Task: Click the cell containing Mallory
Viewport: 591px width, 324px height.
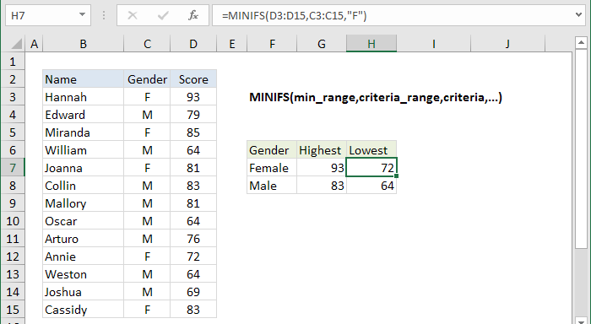Action: point(84,203)
